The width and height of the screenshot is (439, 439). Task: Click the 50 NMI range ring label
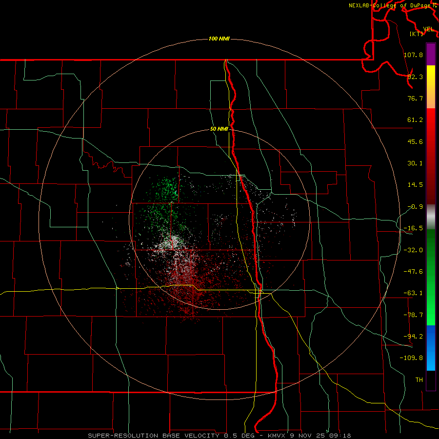(219, 129)
